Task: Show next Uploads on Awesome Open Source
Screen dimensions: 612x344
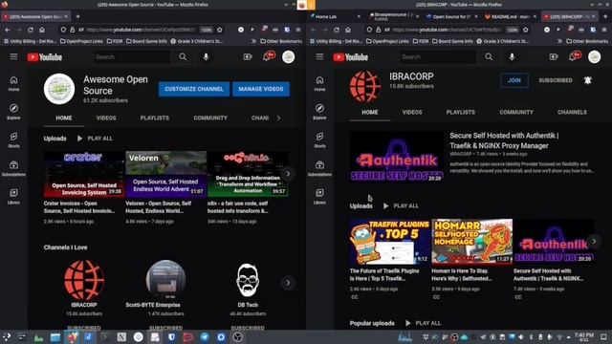Action: click(288, 174)
